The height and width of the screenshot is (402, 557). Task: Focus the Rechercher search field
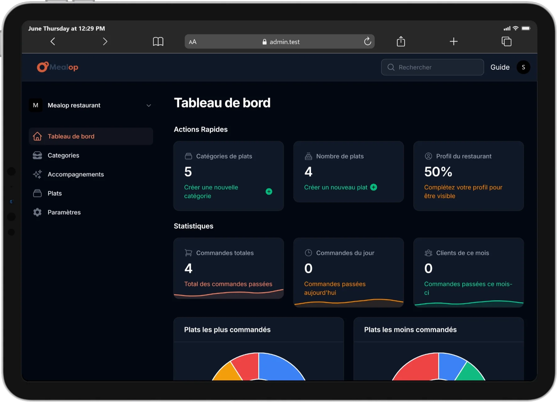pos(432,67)
